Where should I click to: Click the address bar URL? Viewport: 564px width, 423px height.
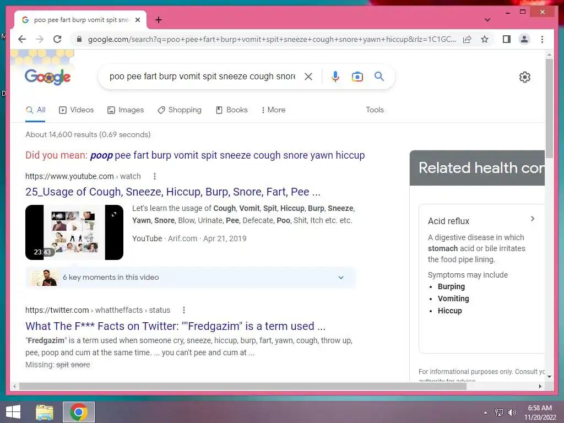tap(272, 39)
